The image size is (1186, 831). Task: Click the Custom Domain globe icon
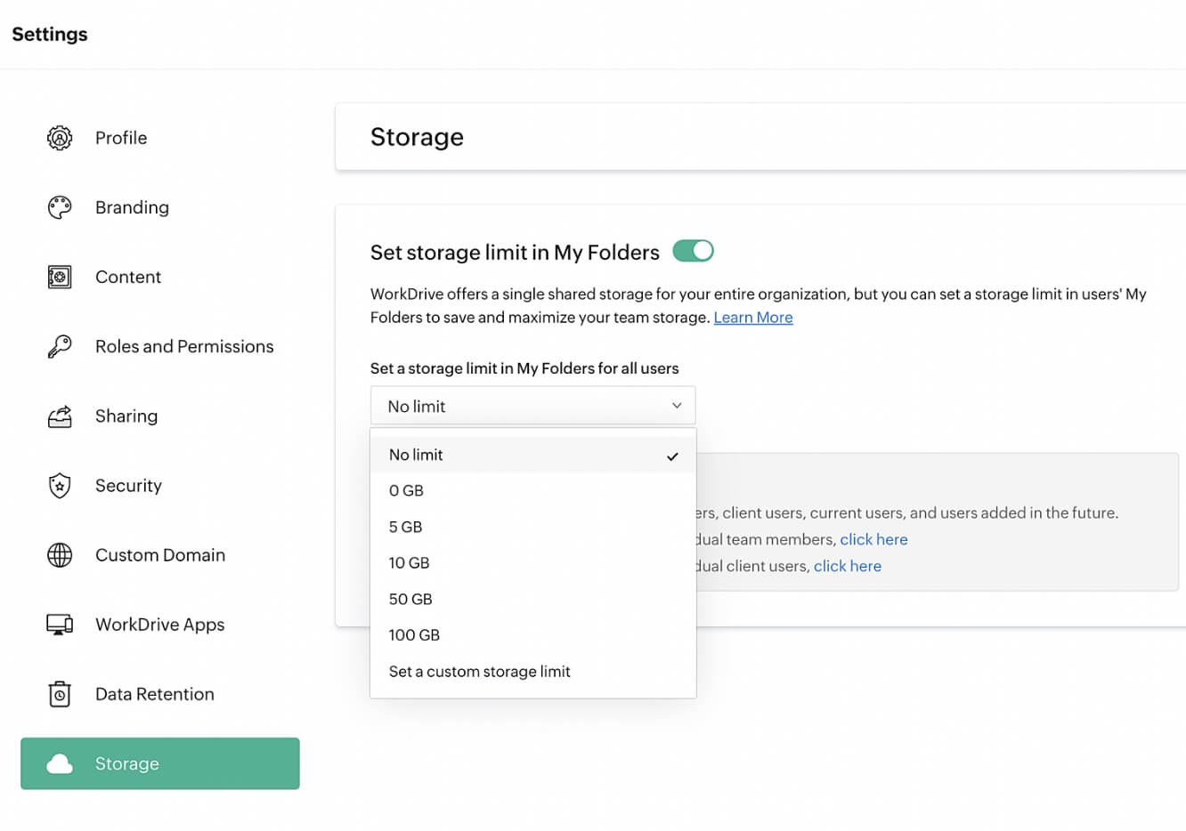click(60, 555)
